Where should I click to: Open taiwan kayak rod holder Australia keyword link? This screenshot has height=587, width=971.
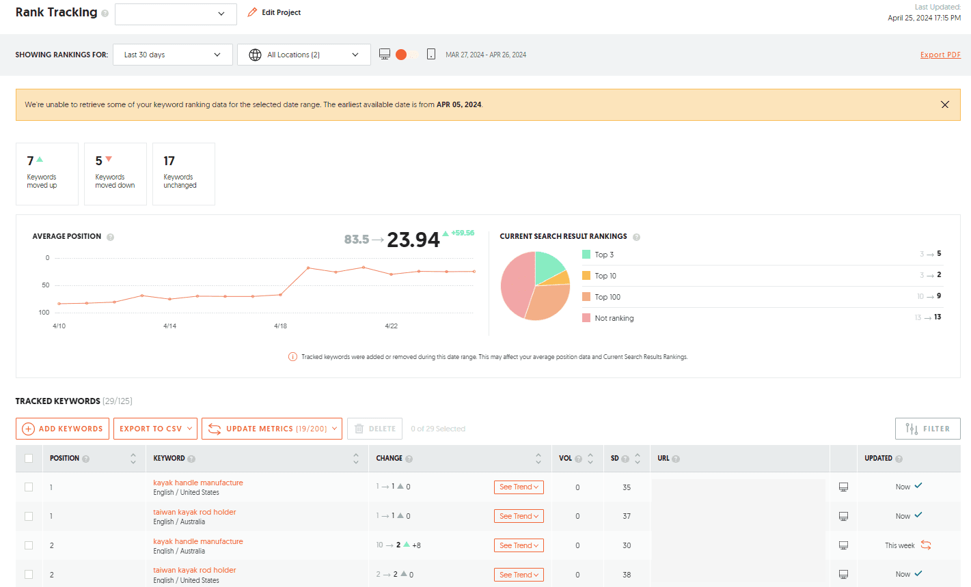tap(195, 512)
